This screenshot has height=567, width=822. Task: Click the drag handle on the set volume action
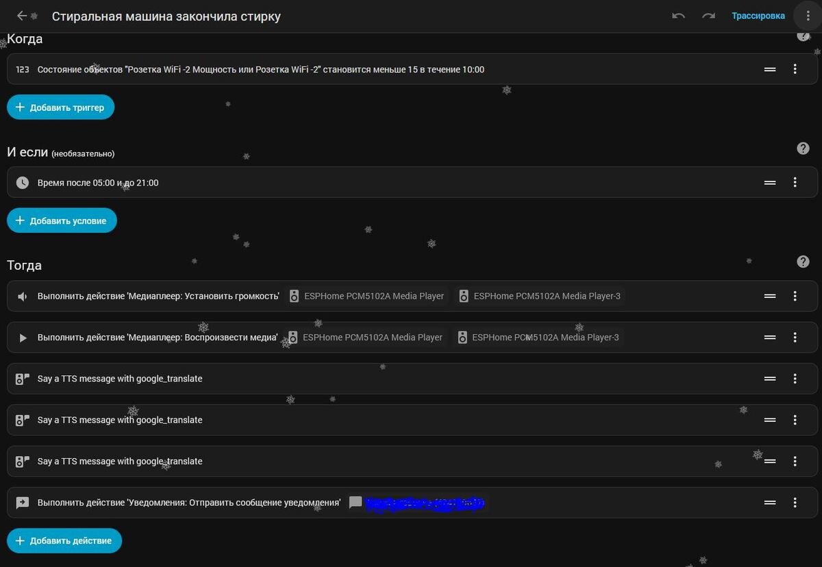(770, 297)
